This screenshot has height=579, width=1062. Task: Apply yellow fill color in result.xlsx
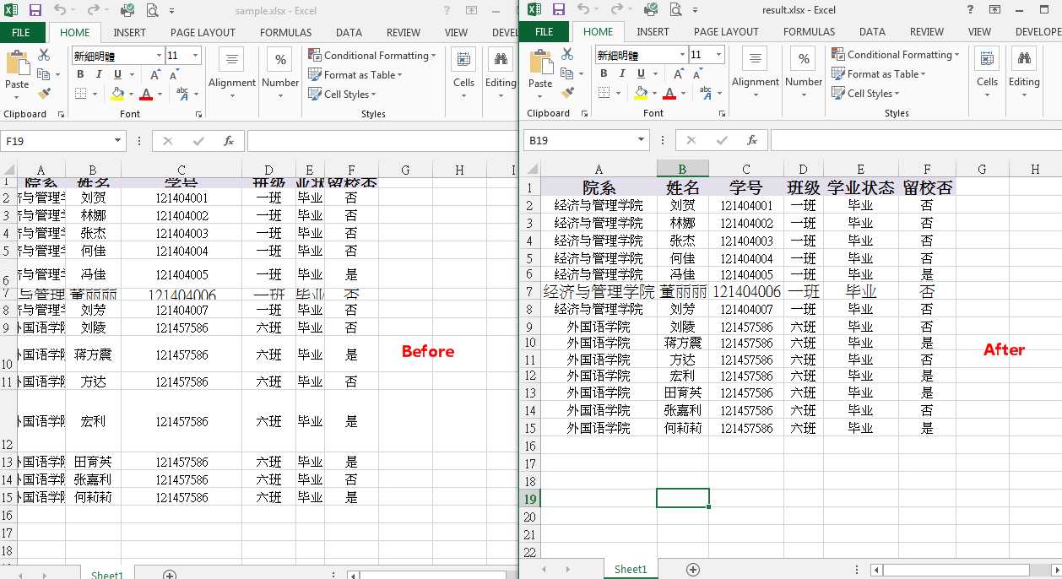[641, 94]
